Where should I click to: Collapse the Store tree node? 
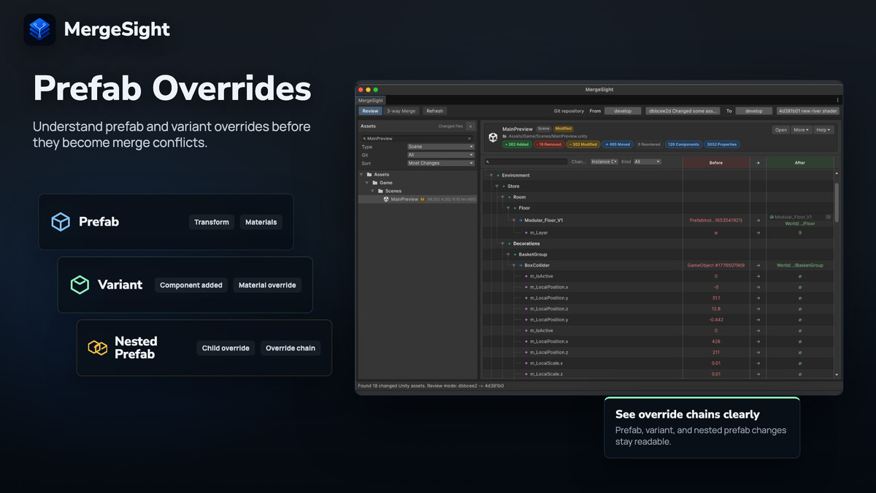point(496,186)
